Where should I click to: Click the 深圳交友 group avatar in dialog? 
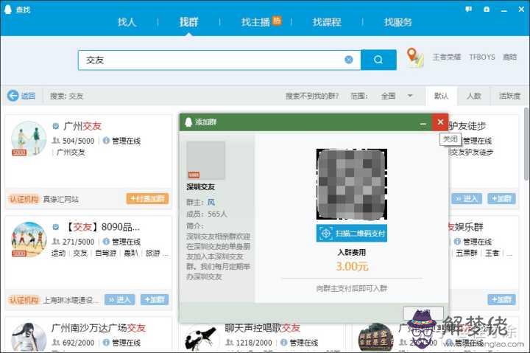pos(205,161)
